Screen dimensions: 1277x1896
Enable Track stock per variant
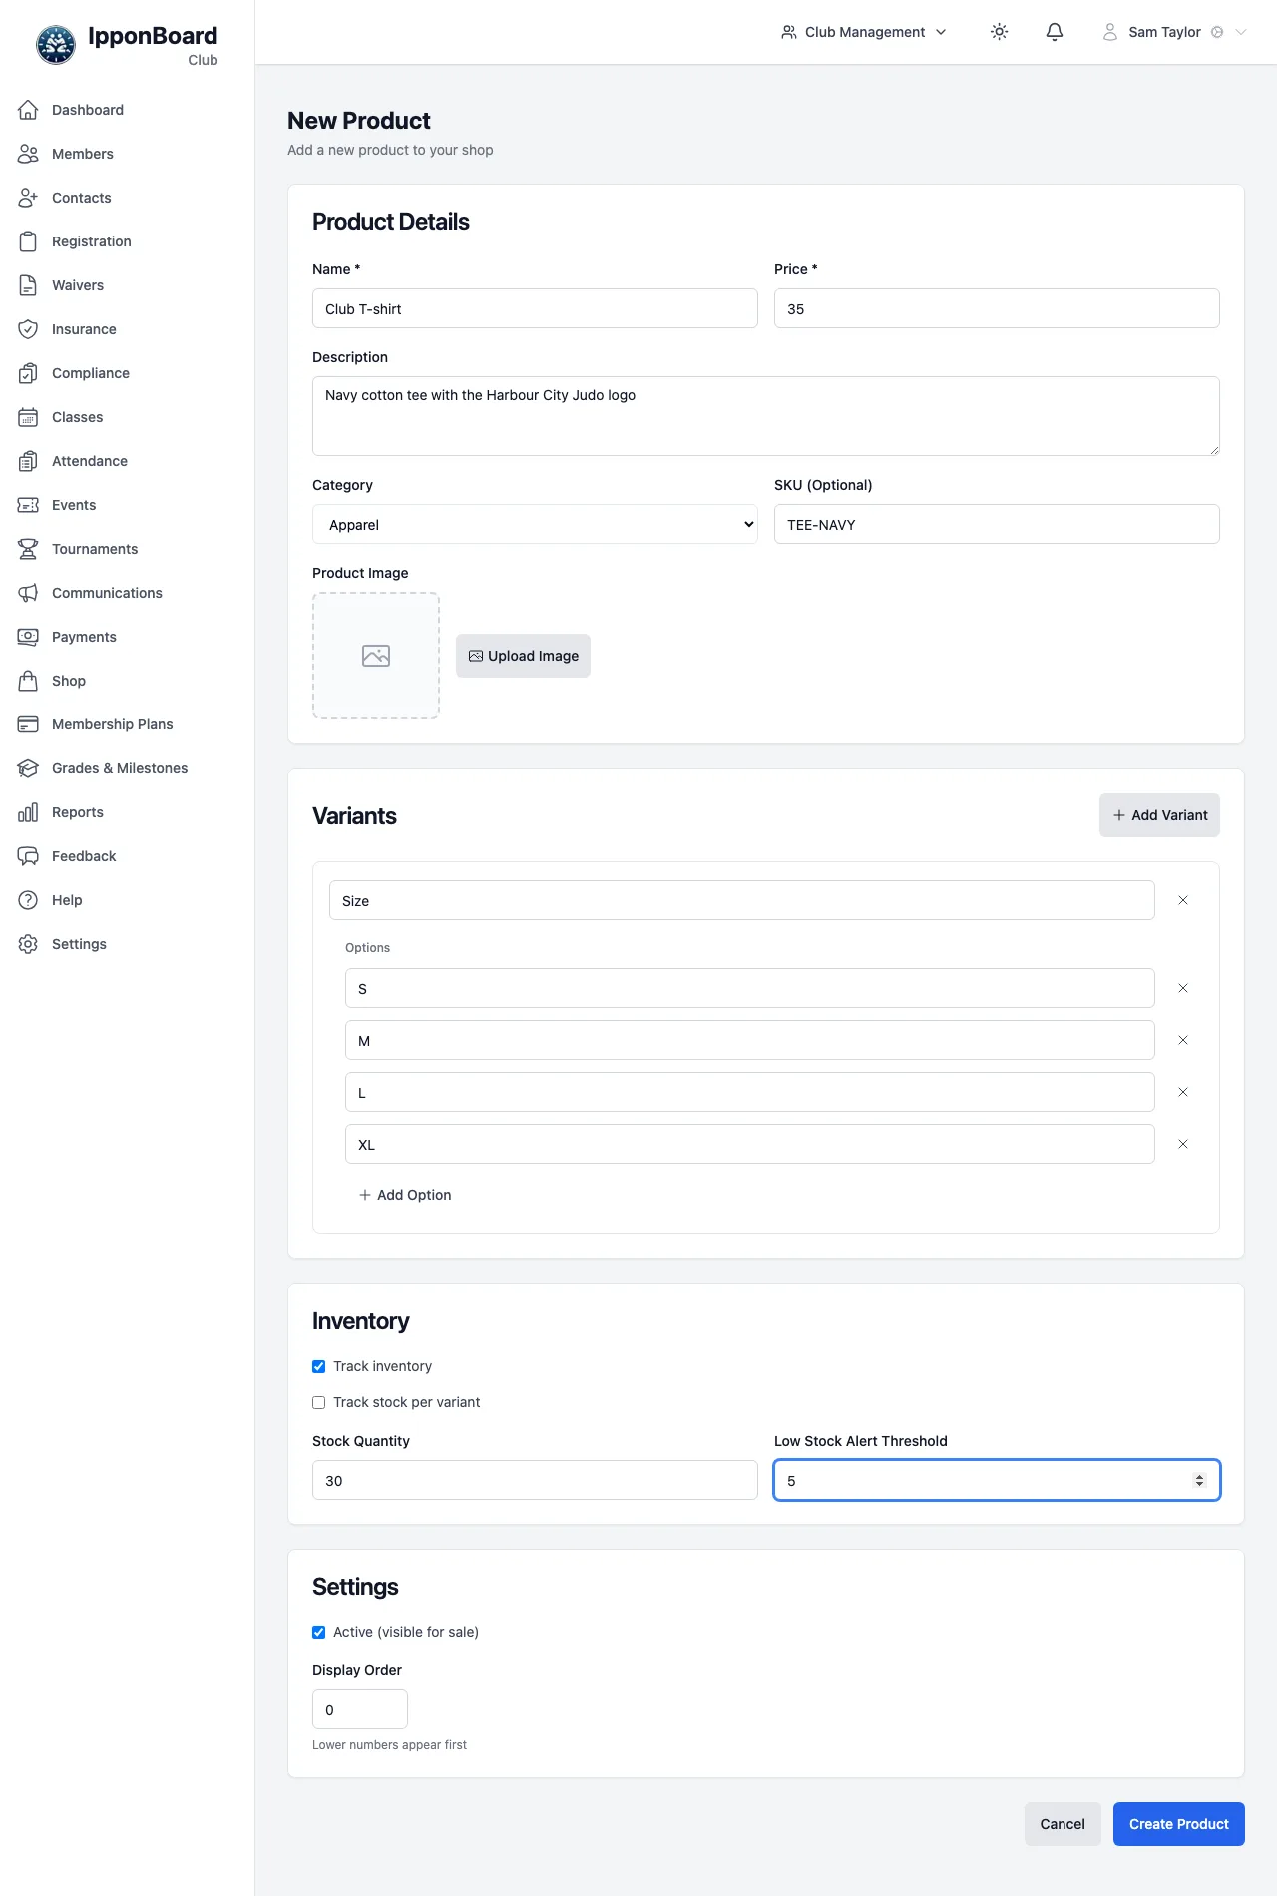click(x=319, y=1402)
